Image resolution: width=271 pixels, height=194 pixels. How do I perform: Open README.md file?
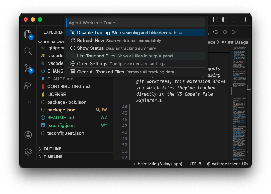75,118
